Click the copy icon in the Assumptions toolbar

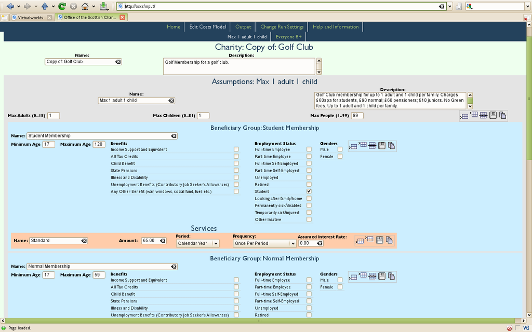(502, 115)
